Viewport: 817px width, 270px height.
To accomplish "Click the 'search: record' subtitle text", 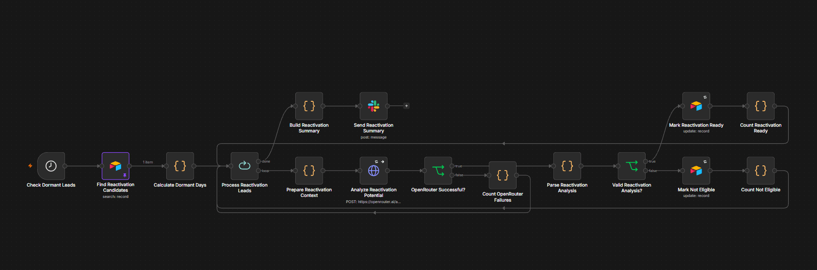I will point(115,196).
